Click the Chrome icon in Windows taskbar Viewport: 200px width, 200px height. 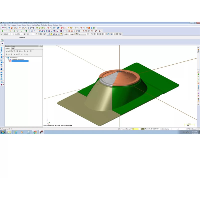35,132
